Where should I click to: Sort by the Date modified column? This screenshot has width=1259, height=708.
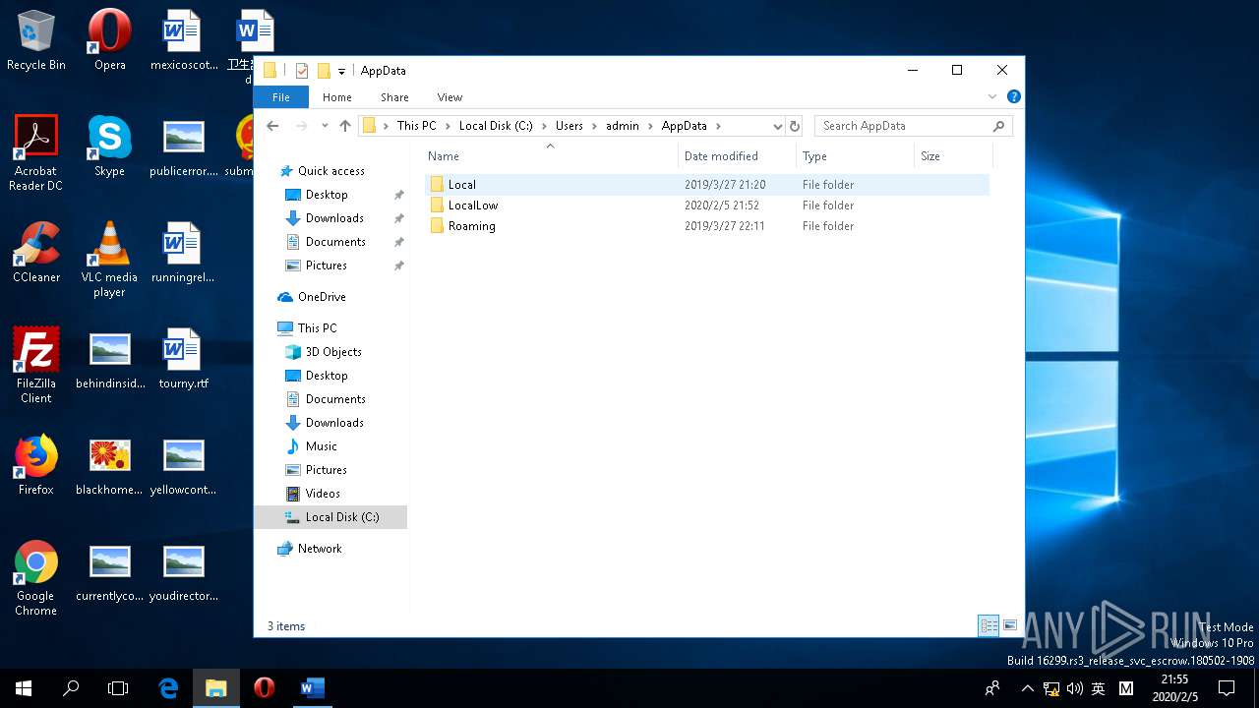pos(738,156)
